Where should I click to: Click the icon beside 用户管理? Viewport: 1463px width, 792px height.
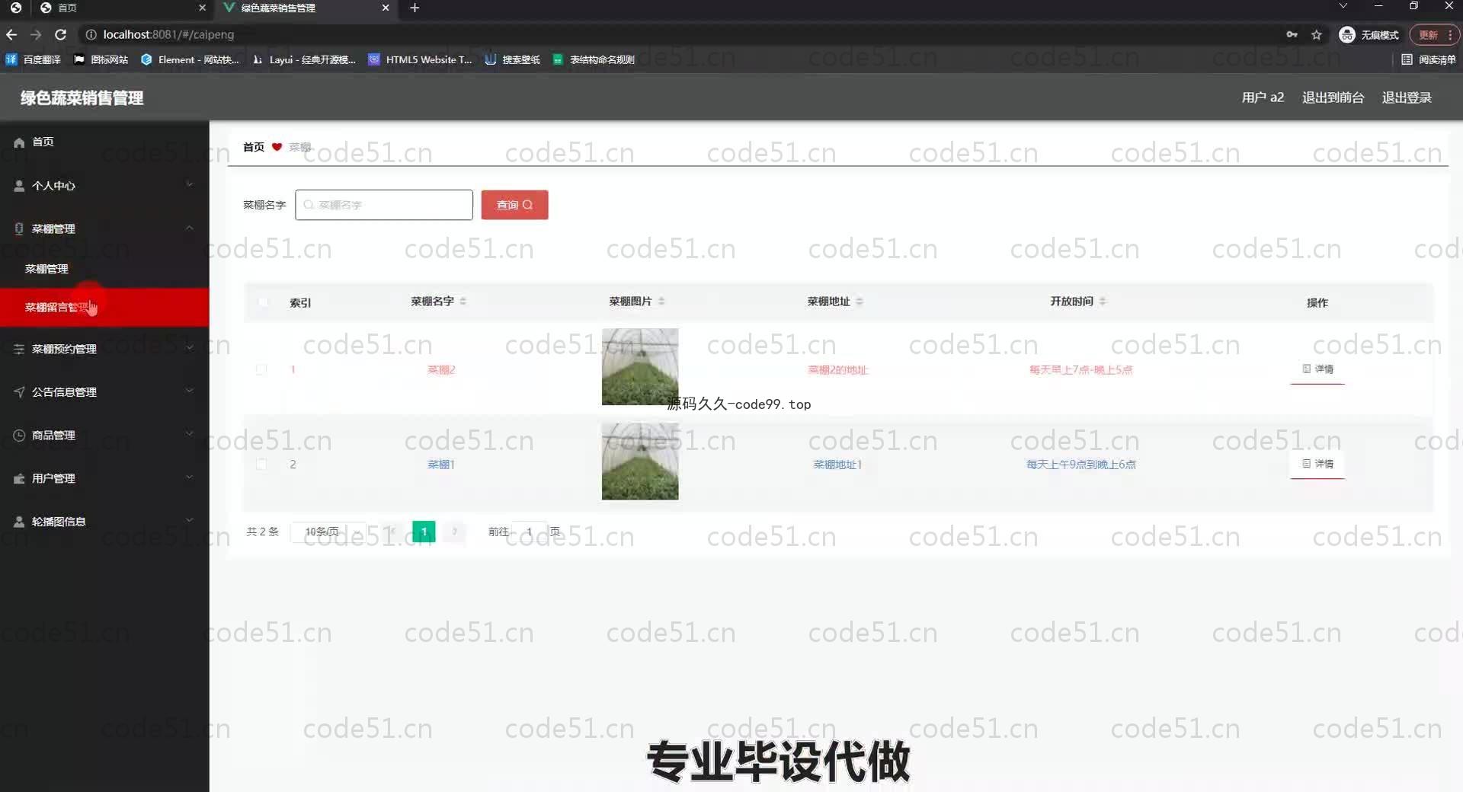(x=19, y=479)
